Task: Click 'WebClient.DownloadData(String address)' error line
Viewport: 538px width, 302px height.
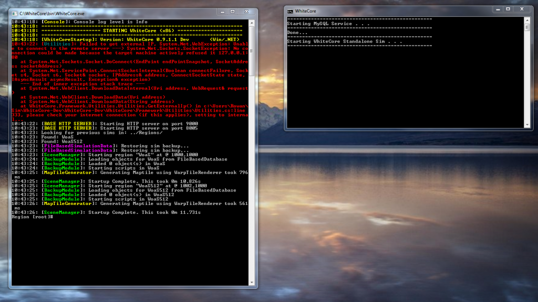Action: [x=97, y=102]
